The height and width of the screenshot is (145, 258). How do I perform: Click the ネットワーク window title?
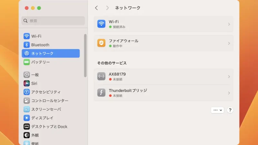(127, 8)
